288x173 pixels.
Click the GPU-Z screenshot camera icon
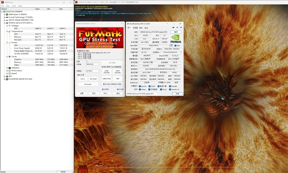(x=173, y=28)
